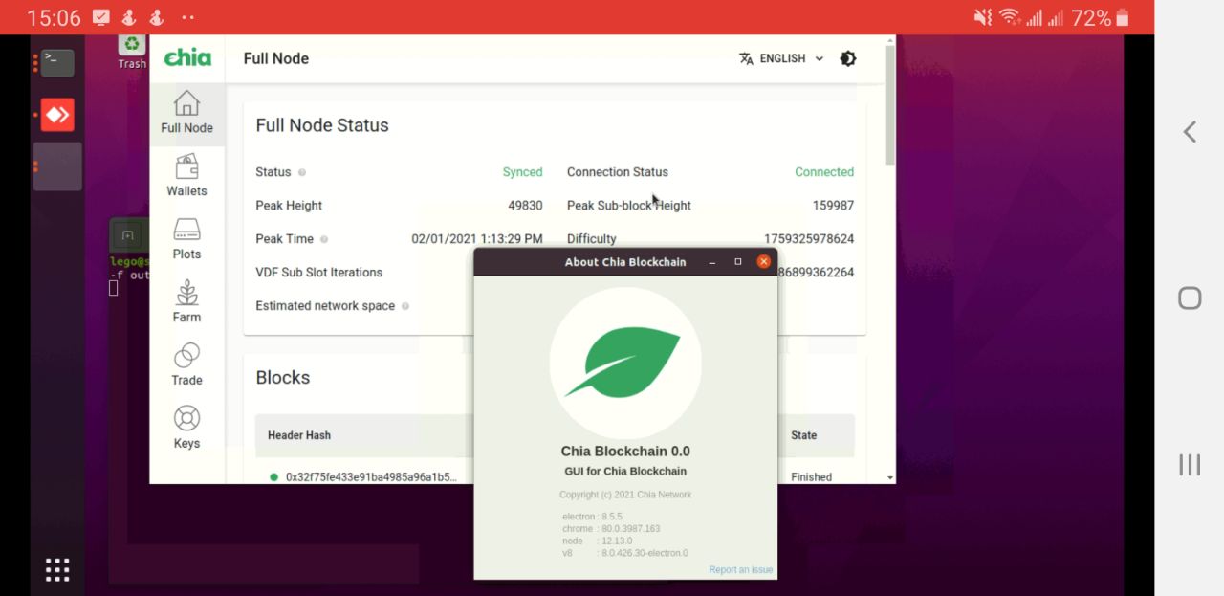
Task: Close the About Chia Blockchain dialog
Action: click(763, 261)
